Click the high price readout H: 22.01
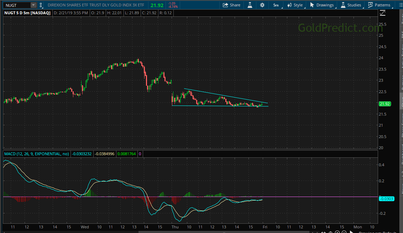 (114, 13)
